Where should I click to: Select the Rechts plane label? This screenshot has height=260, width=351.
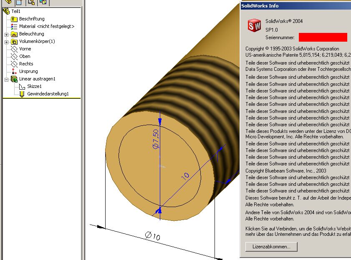click(x=26, y=64)
